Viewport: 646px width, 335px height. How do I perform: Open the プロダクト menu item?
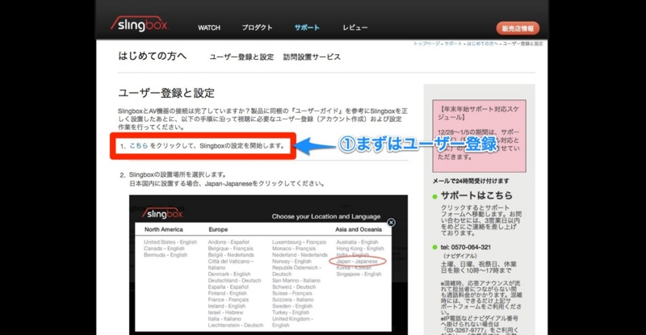click(257, 27)
